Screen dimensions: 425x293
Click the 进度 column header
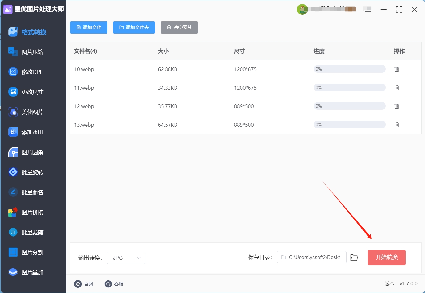[319, 51]
